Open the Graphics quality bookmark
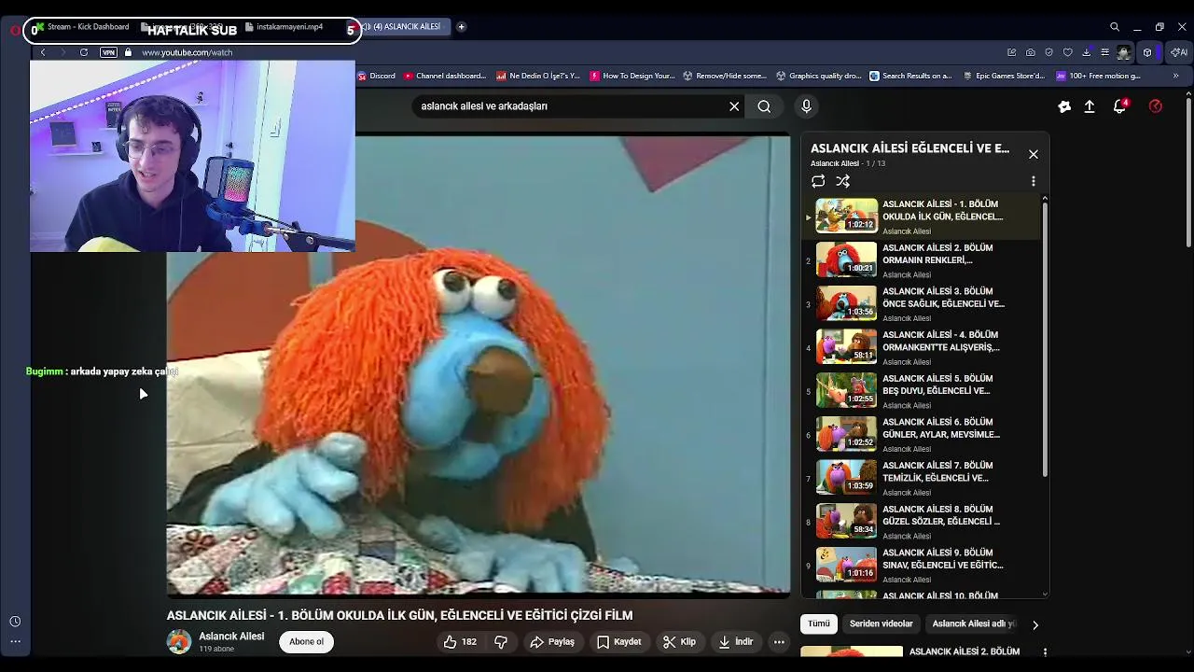 click(x=819, y=77)
